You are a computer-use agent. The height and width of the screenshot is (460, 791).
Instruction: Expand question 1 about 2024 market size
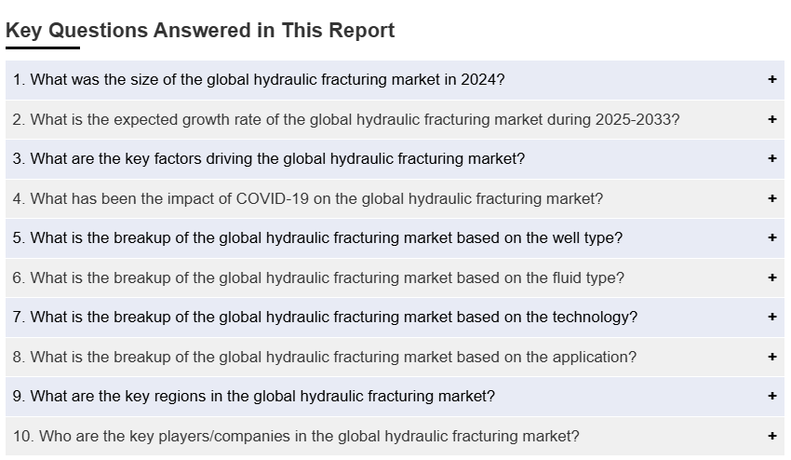click(x=259, y=80)
